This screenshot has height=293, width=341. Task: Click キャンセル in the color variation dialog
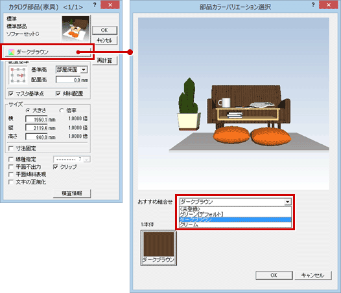pos(313,275)
